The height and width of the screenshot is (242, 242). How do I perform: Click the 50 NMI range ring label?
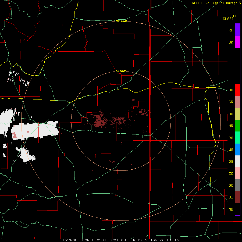[x=121, y=71]
